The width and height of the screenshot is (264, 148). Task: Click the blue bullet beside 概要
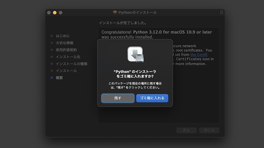(52, 78)
